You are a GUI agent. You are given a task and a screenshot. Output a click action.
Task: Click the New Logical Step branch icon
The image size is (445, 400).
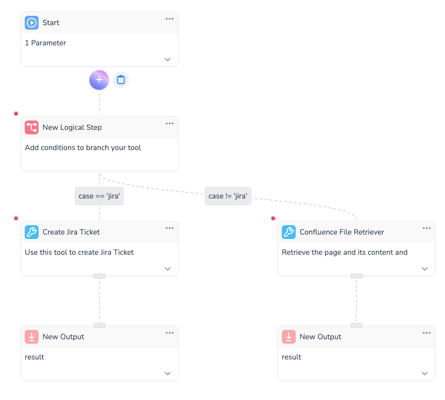pyautogui.click(x=32, y=127)
